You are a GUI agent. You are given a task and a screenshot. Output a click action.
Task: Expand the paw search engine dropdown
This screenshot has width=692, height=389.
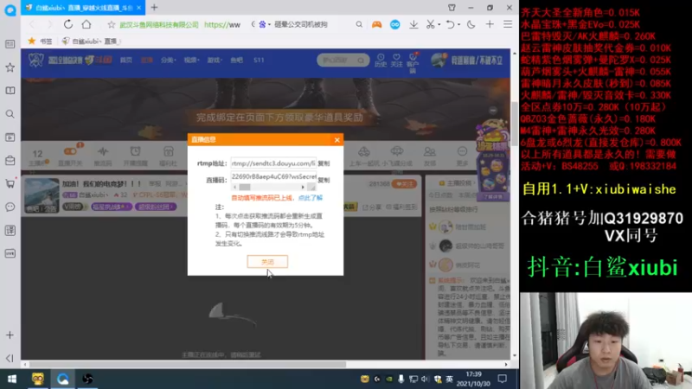pos(269,25)
